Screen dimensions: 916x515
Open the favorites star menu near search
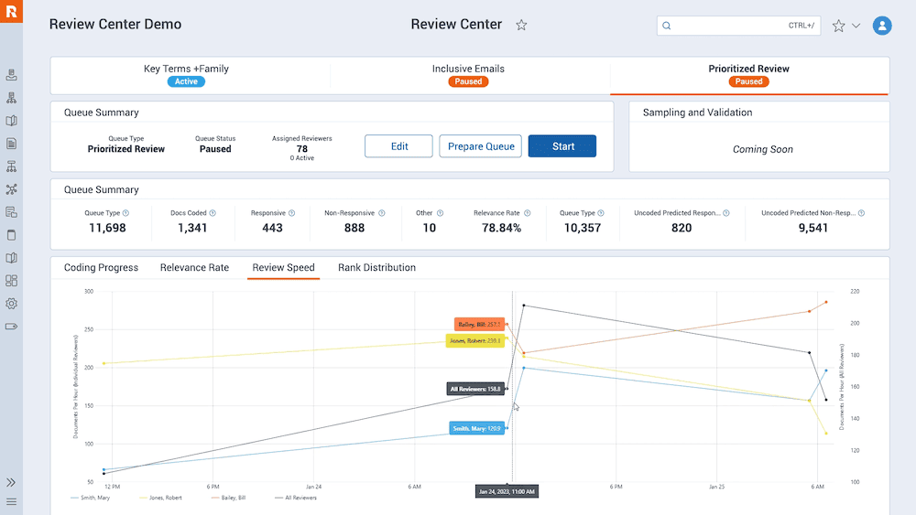[838, 26]
